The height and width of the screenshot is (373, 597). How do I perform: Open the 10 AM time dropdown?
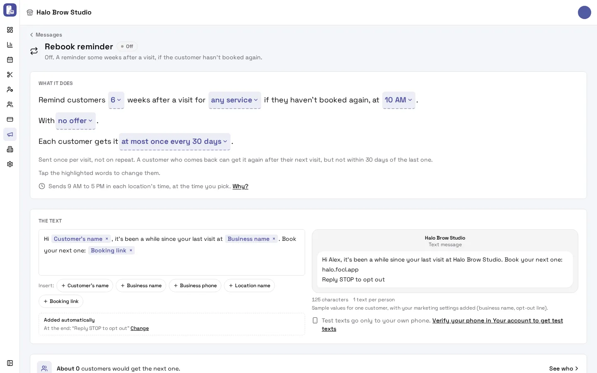399,100
